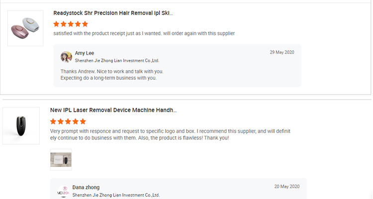Click fifth star of New IPL Laser rating
Screen dimensions: 373x199
pos(83,121)
